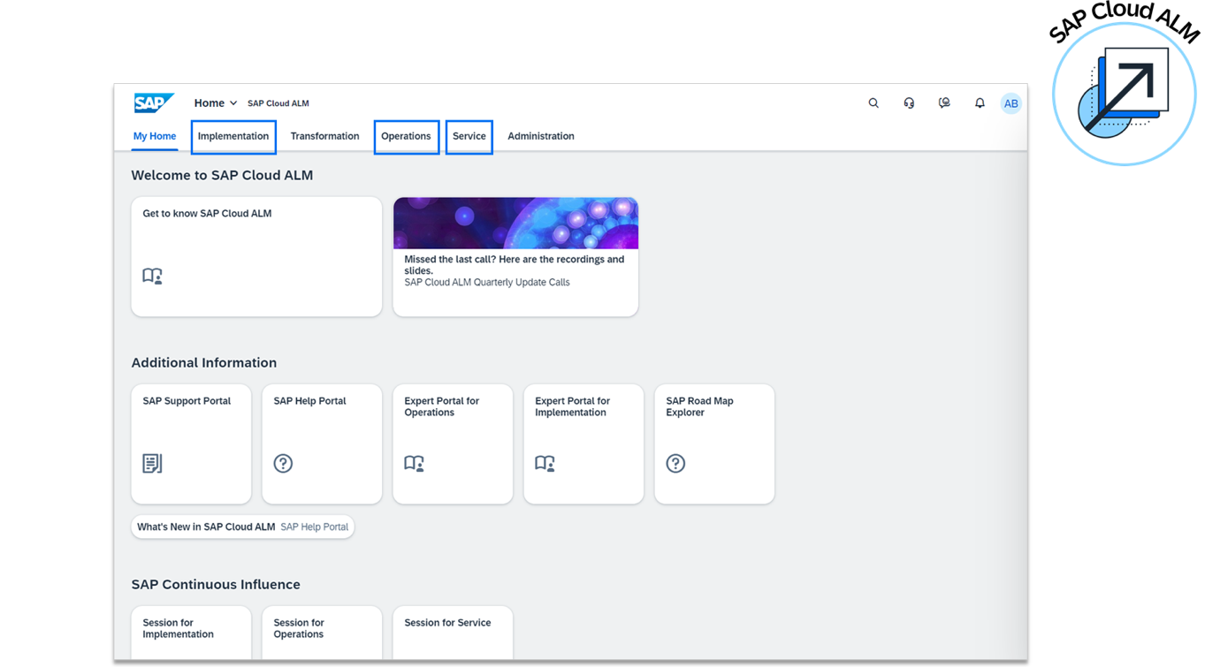
Task: Click the document icon on SAP Support Portal tile
Action: tap(152, 463)
